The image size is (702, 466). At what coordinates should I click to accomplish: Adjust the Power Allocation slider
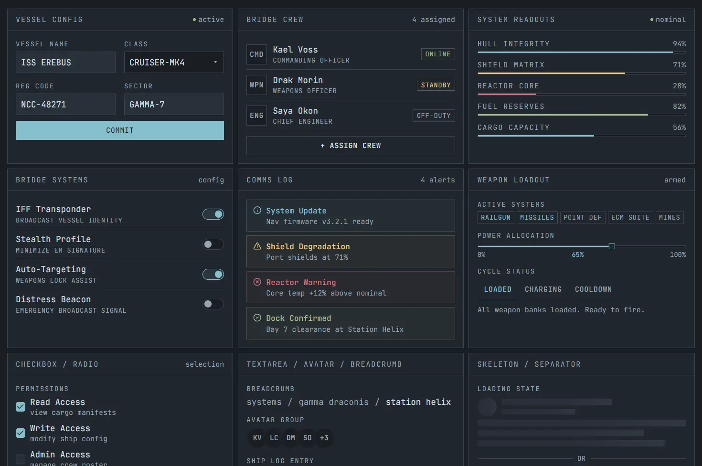tap(612, 246)
